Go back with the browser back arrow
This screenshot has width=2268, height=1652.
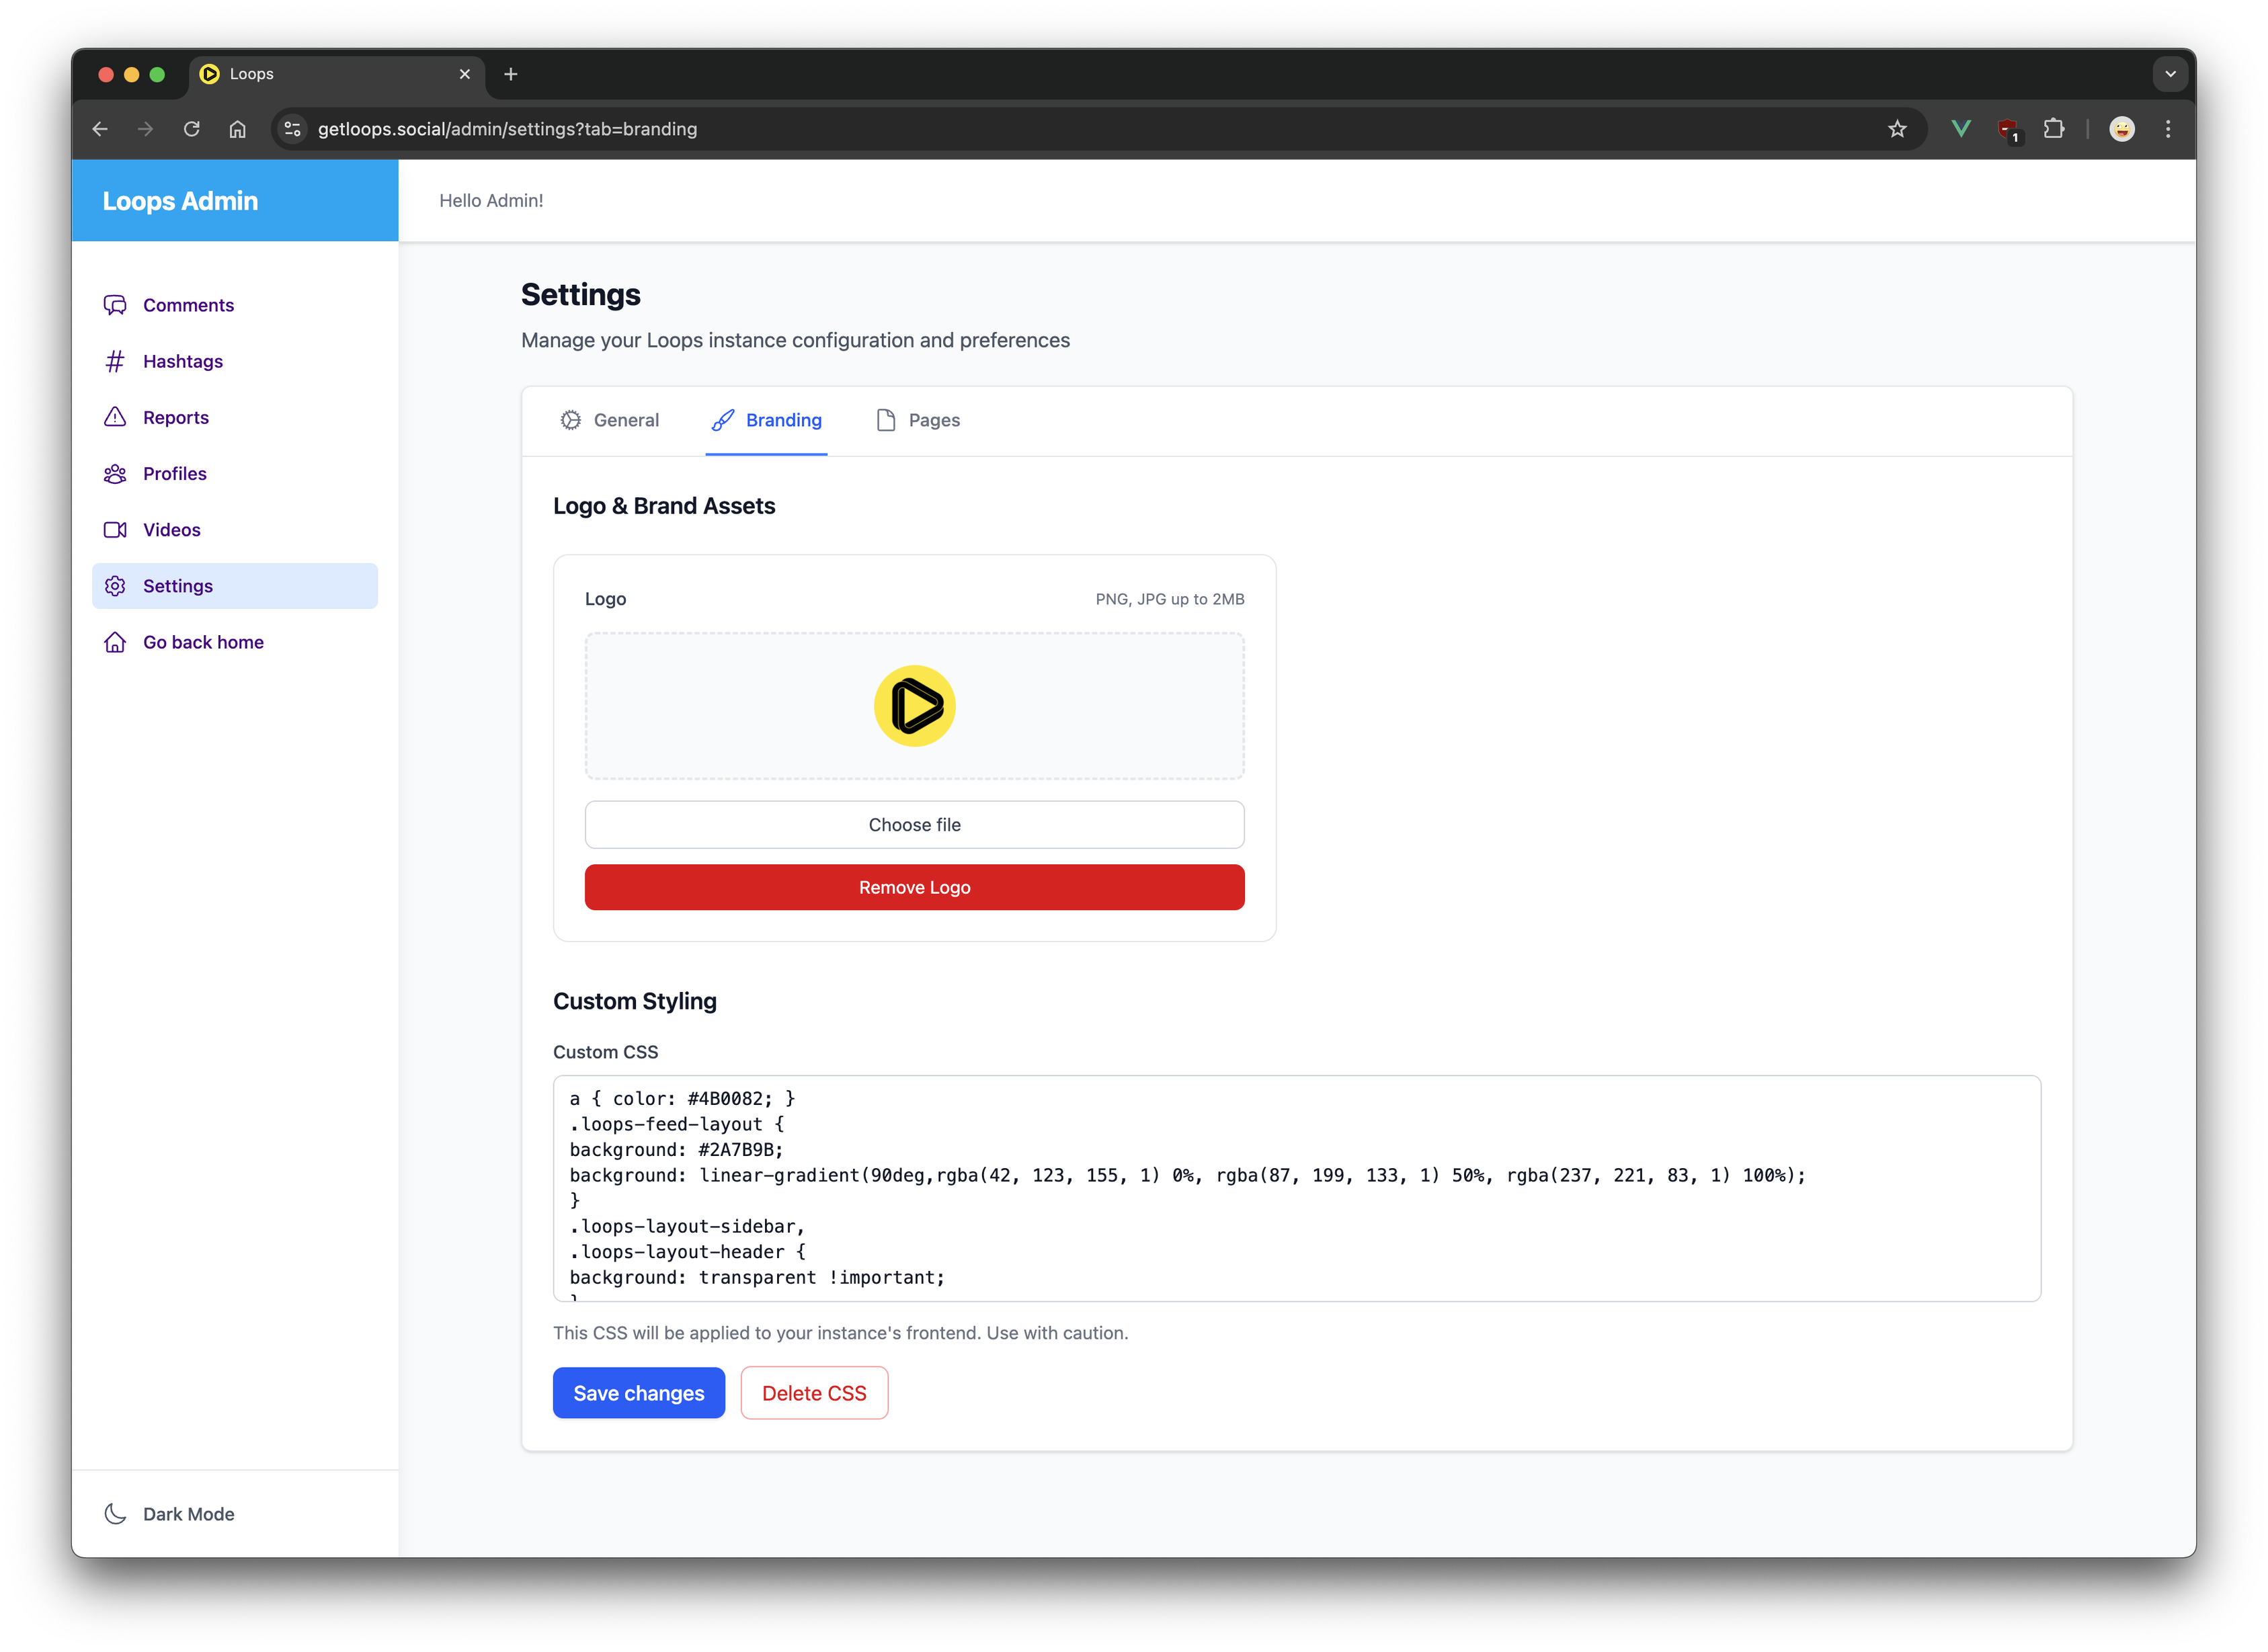(x=100, y=129)
